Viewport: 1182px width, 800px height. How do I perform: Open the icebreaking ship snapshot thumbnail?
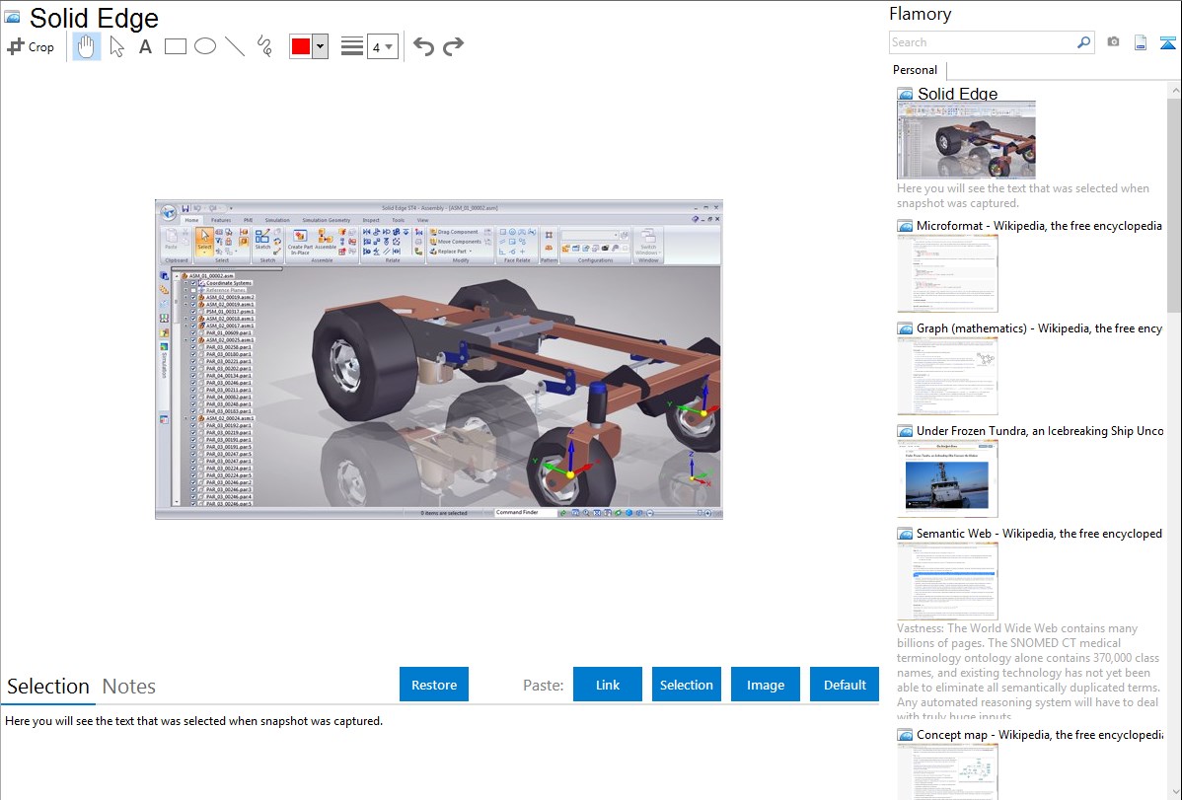[x=947, y=478]
